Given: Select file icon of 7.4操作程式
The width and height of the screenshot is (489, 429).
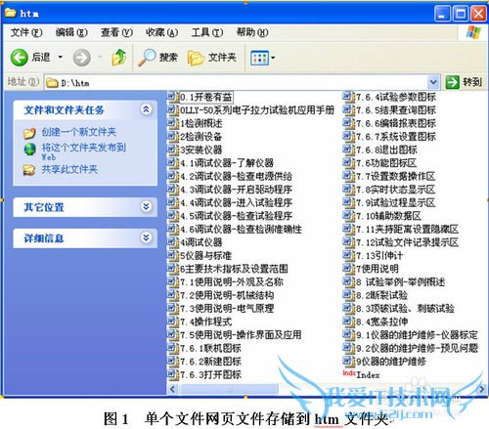Looking at the screenshot, I should [x=172, y=322].
